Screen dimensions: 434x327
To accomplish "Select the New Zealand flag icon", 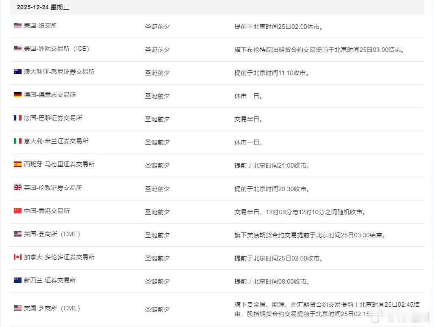I will click(x=17, y=280).
